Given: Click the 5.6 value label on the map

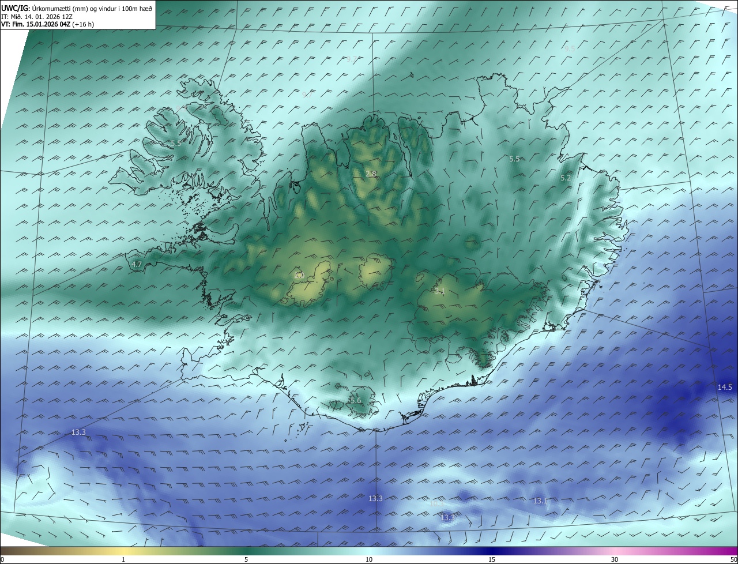Looking at the screenshot, I should pos(355,400).
